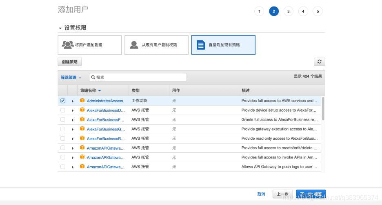The image size is (382, 205).
Task: Open the AlexaForBusinessF... policy link
Action: point(105,120)
